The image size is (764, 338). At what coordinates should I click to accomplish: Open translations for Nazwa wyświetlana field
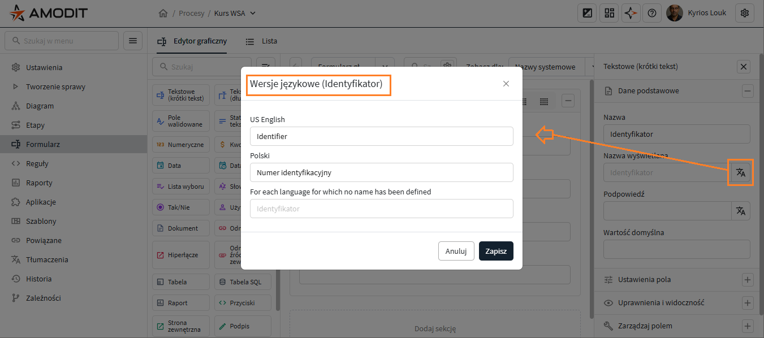tap(741, 172)
